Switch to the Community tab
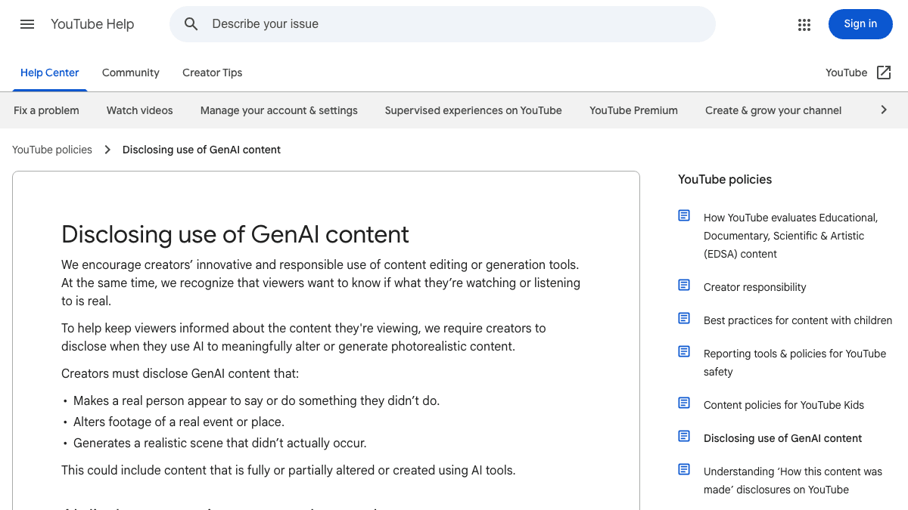 pyautogui.click(x=131, y=73)
